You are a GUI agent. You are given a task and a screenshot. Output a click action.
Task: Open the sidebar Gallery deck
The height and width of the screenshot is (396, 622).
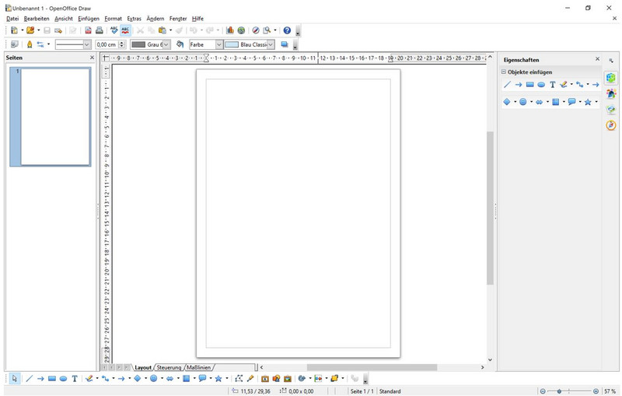(x=611, y=110)
